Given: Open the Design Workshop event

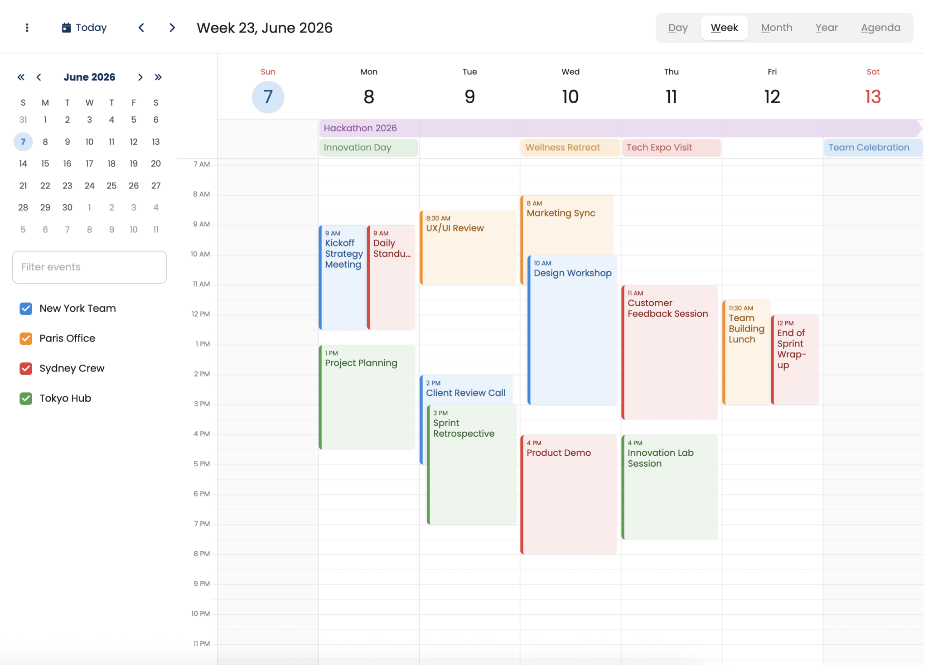Looking at the screenshot, I should click(x=572, y=331).
